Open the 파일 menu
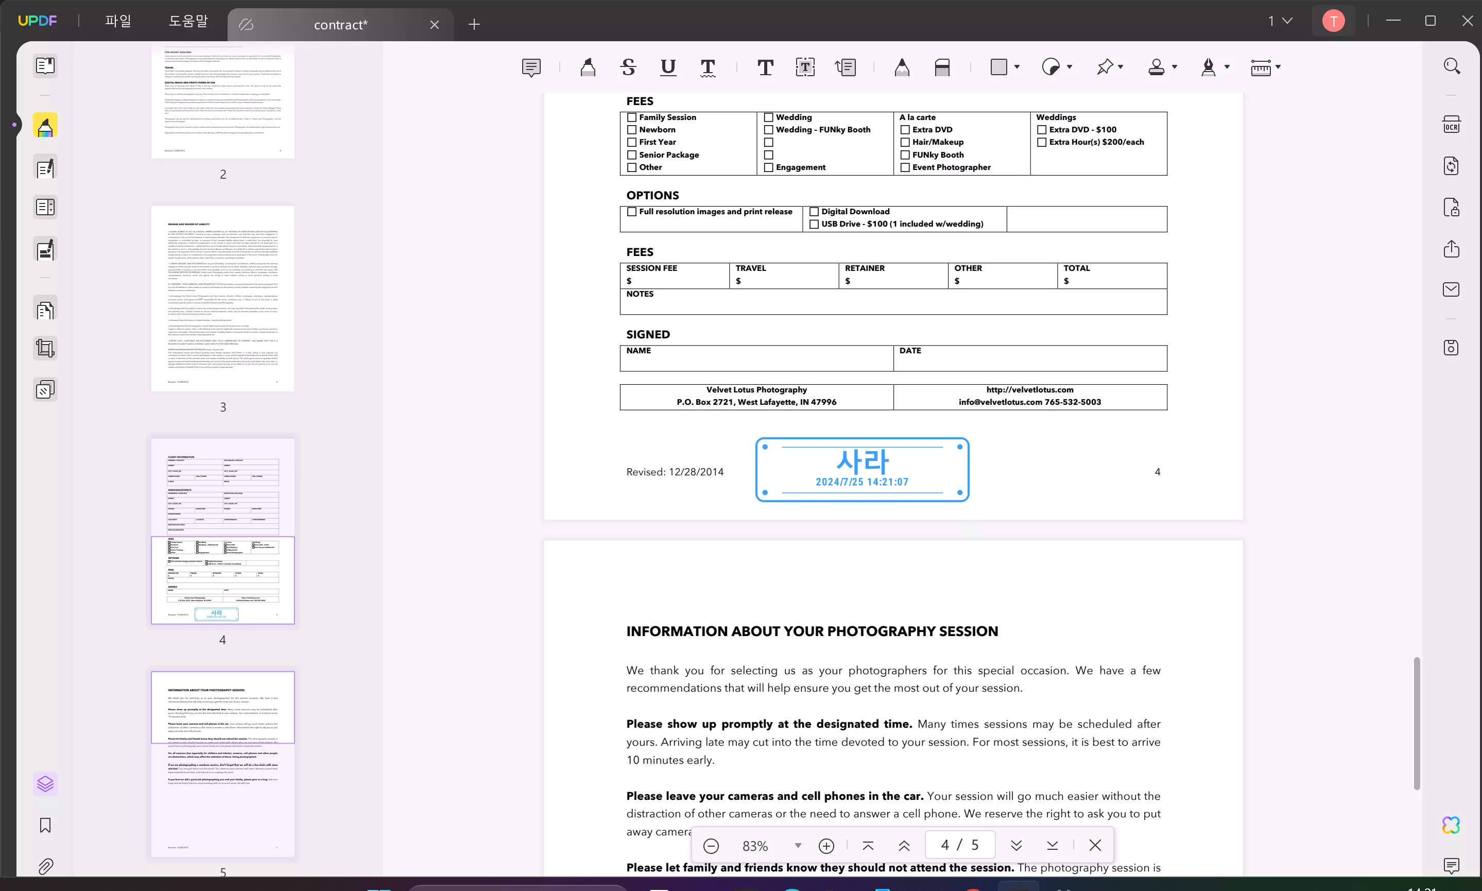The image size is (1482, 891). coord(117,21)
